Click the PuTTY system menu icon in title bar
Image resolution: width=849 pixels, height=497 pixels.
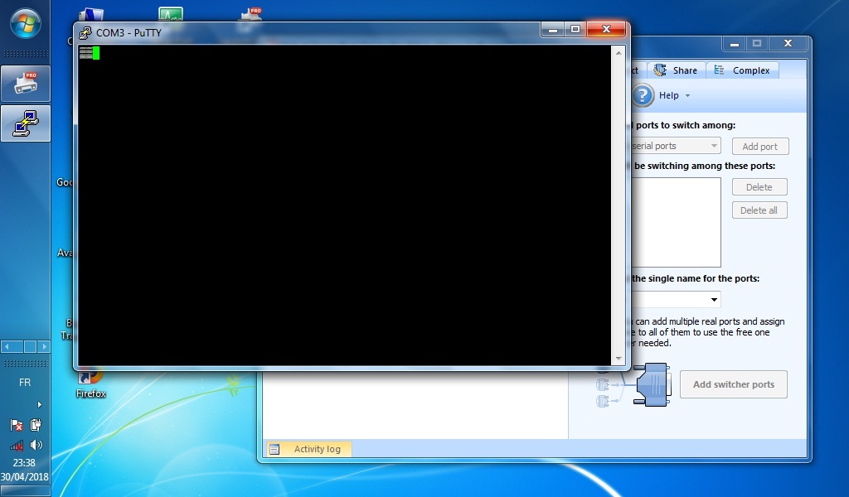85,33
